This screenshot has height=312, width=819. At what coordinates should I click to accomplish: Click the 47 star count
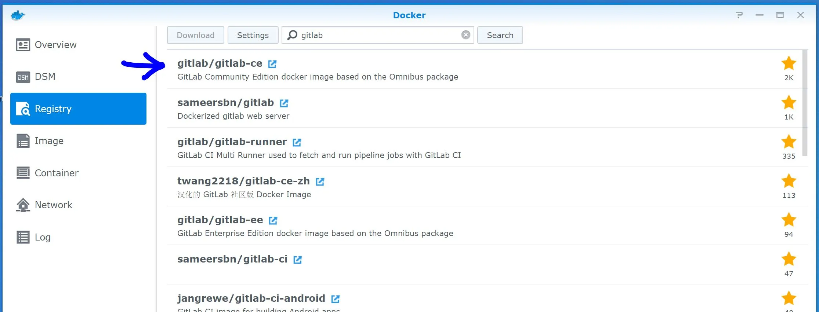pyautogui.click(x=789, y=274)
